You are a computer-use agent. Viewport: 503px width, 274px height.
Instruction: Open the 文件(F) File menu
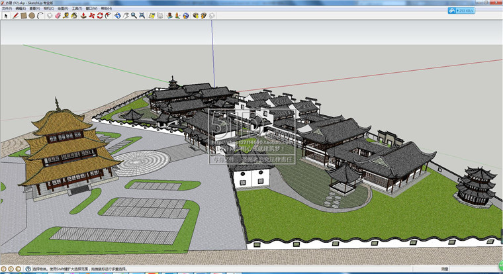click(7, 9)
